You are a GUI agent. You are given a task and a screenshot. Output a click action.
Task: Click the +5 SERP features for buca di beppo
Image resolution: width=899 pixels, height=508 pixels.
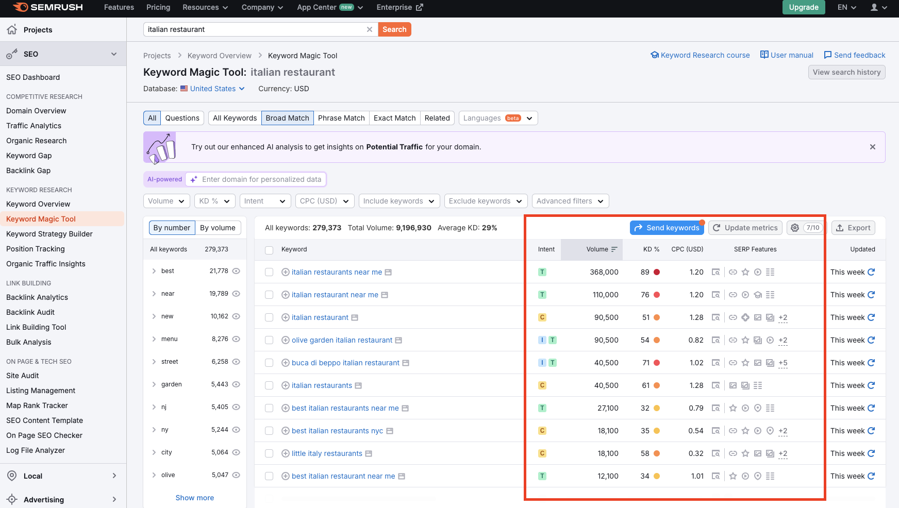pyautogui.click(x=783, y=363)
